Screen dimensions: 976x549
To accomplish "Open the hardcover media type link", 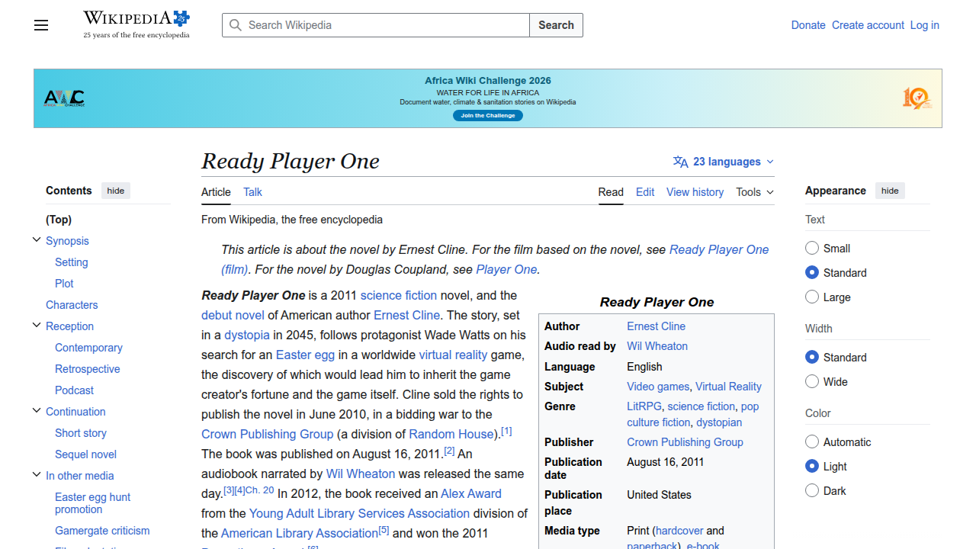I will (x=679, y=531).
